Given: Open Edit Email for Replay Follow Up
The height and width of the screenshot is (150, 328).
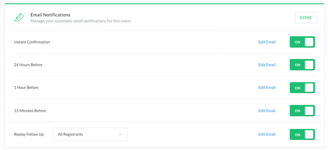Looking at the screenshot, I should [267, 134].
